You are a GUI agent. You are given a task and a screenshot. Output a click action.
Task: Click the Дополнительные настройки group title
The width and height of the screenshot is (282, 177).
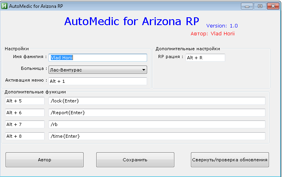188,49
